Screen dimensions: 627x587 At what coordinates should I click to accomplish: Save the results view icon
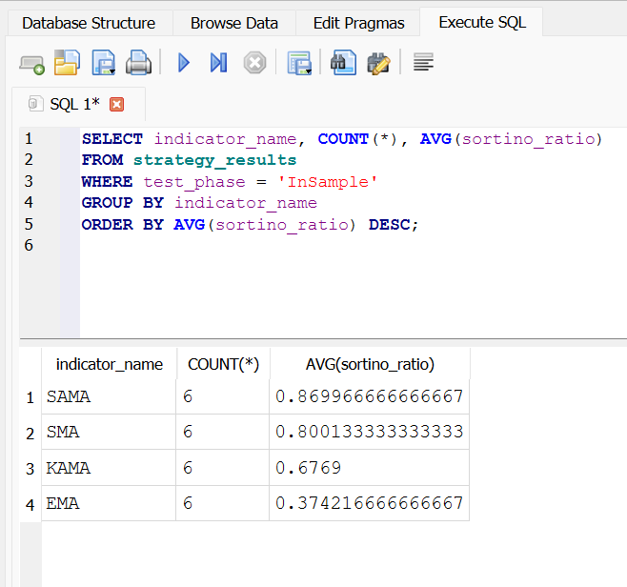(299, 63)
